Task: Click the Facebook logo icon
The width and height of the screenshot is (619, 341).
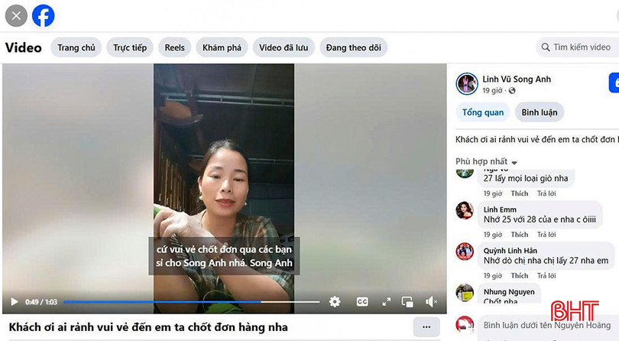Action: pyautogui.click(x=43, y=15)
